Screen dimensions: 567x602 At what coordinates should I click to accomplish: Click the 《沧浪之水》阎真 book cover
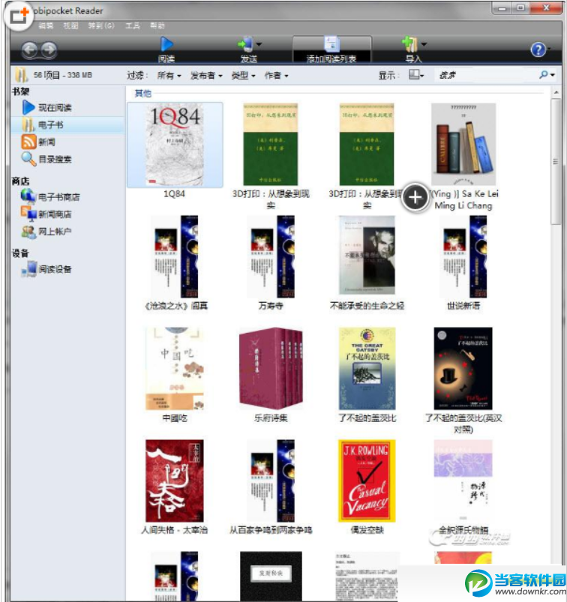(x=175, y=256)
